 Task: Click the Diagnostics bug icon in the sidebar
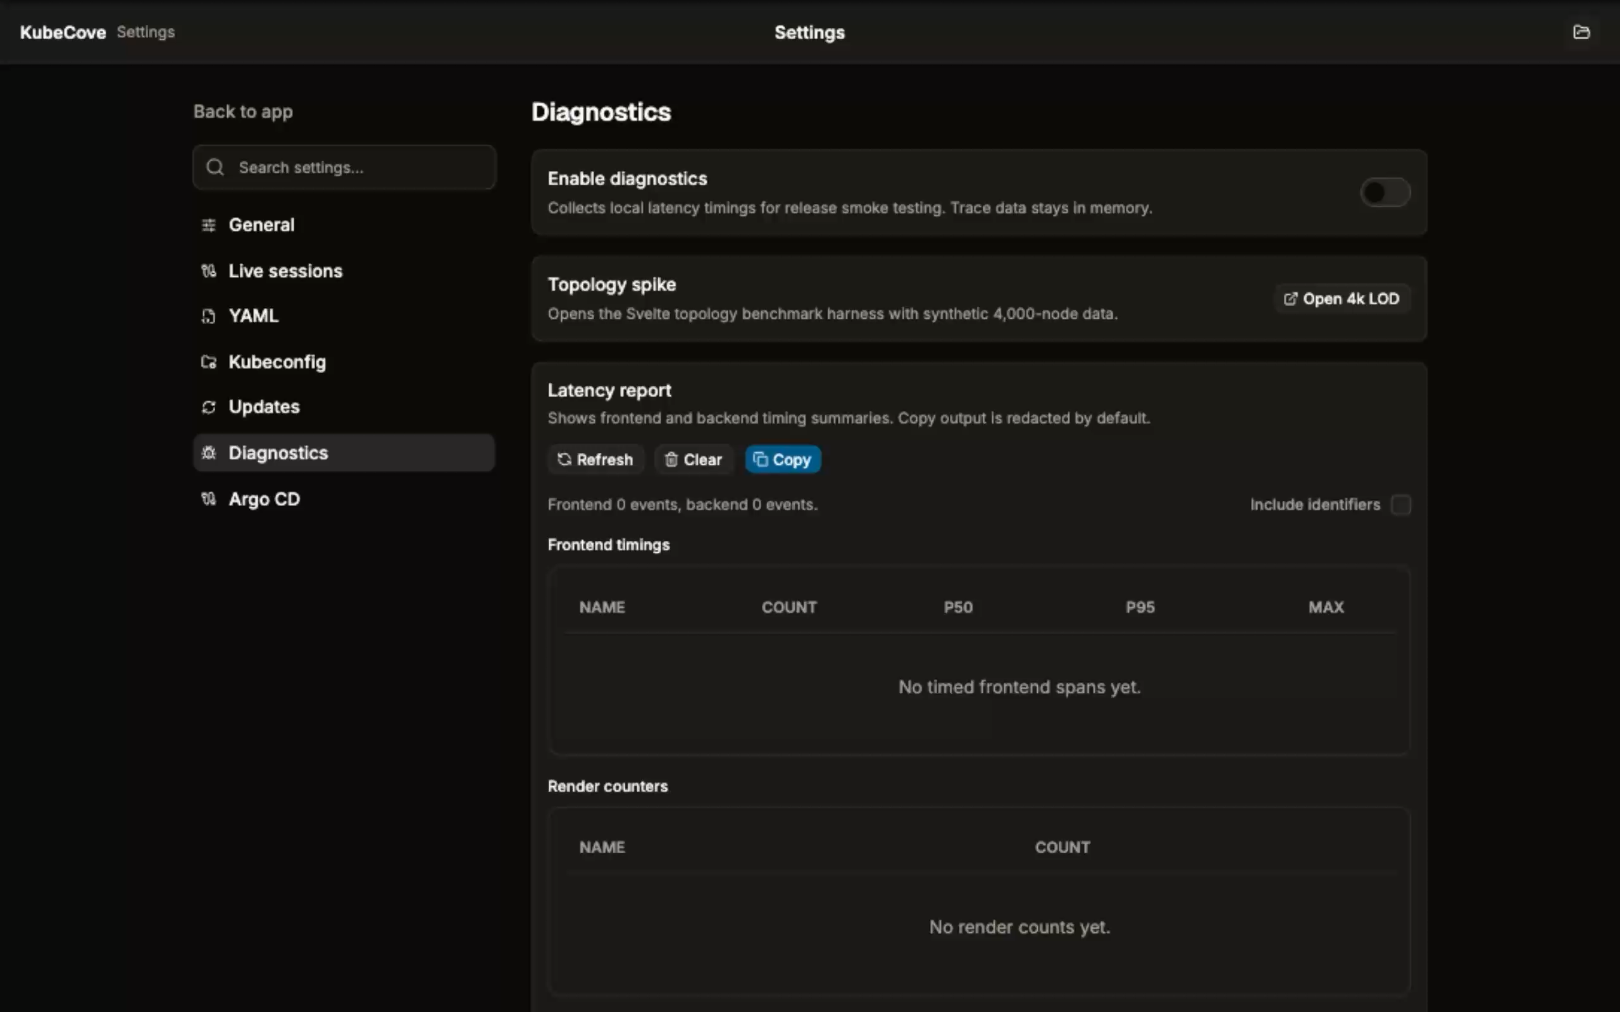pyautogui.click(x=209, y=453)
